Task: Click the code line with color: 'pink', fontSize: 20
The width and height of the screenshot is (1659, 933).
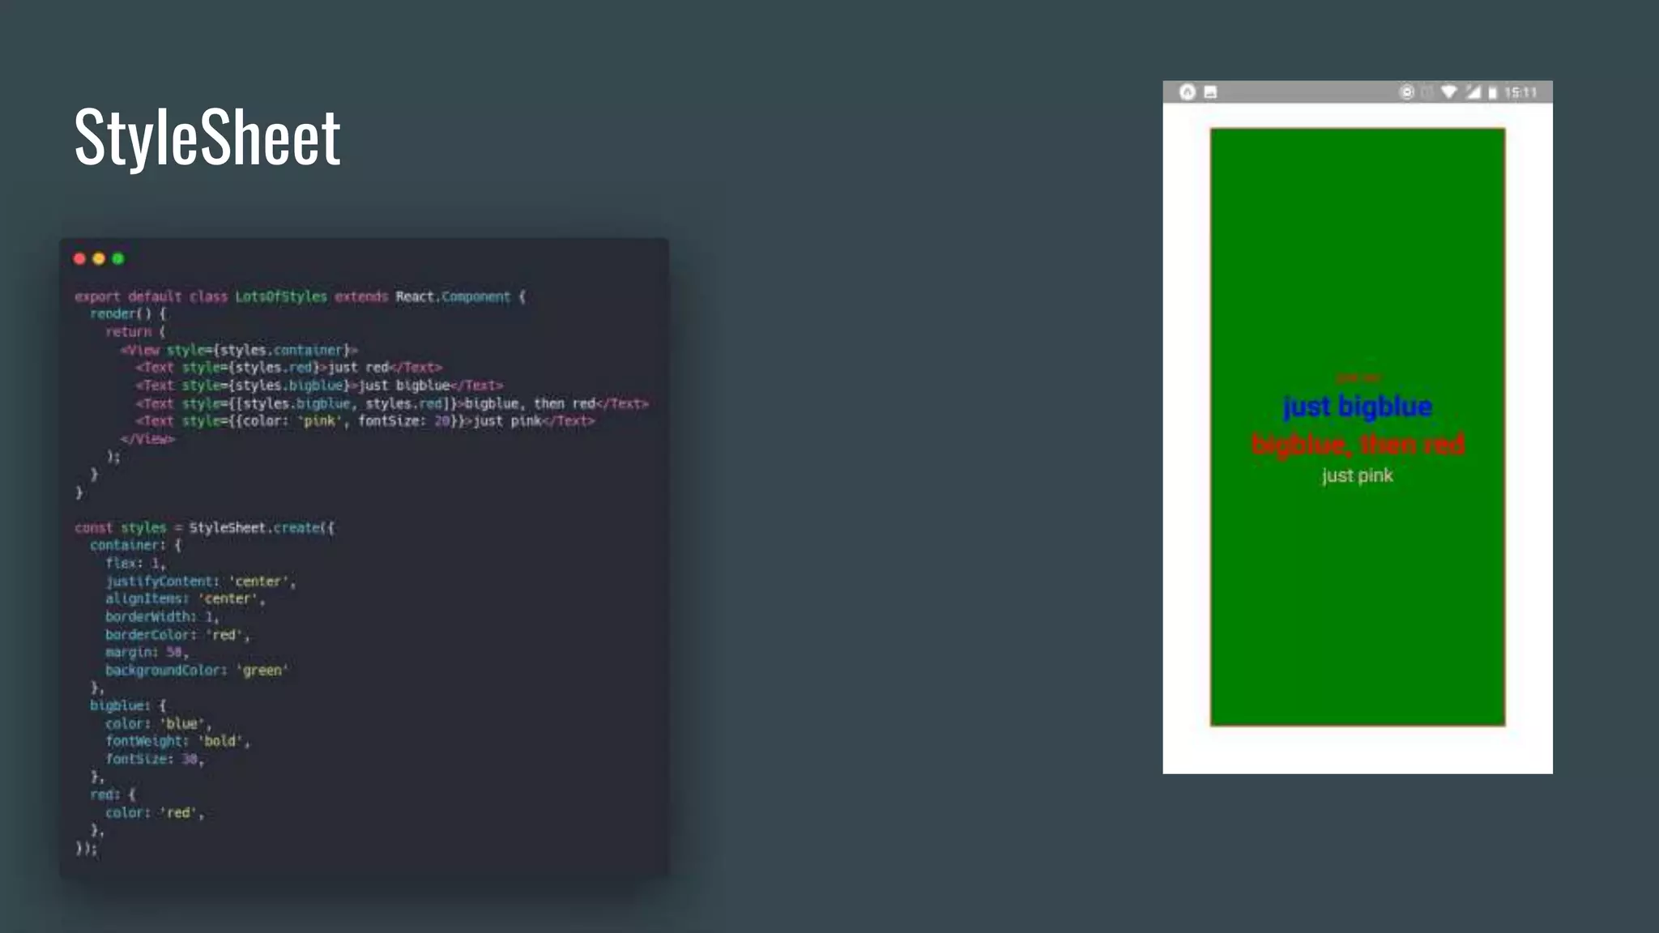Action: 365,421
